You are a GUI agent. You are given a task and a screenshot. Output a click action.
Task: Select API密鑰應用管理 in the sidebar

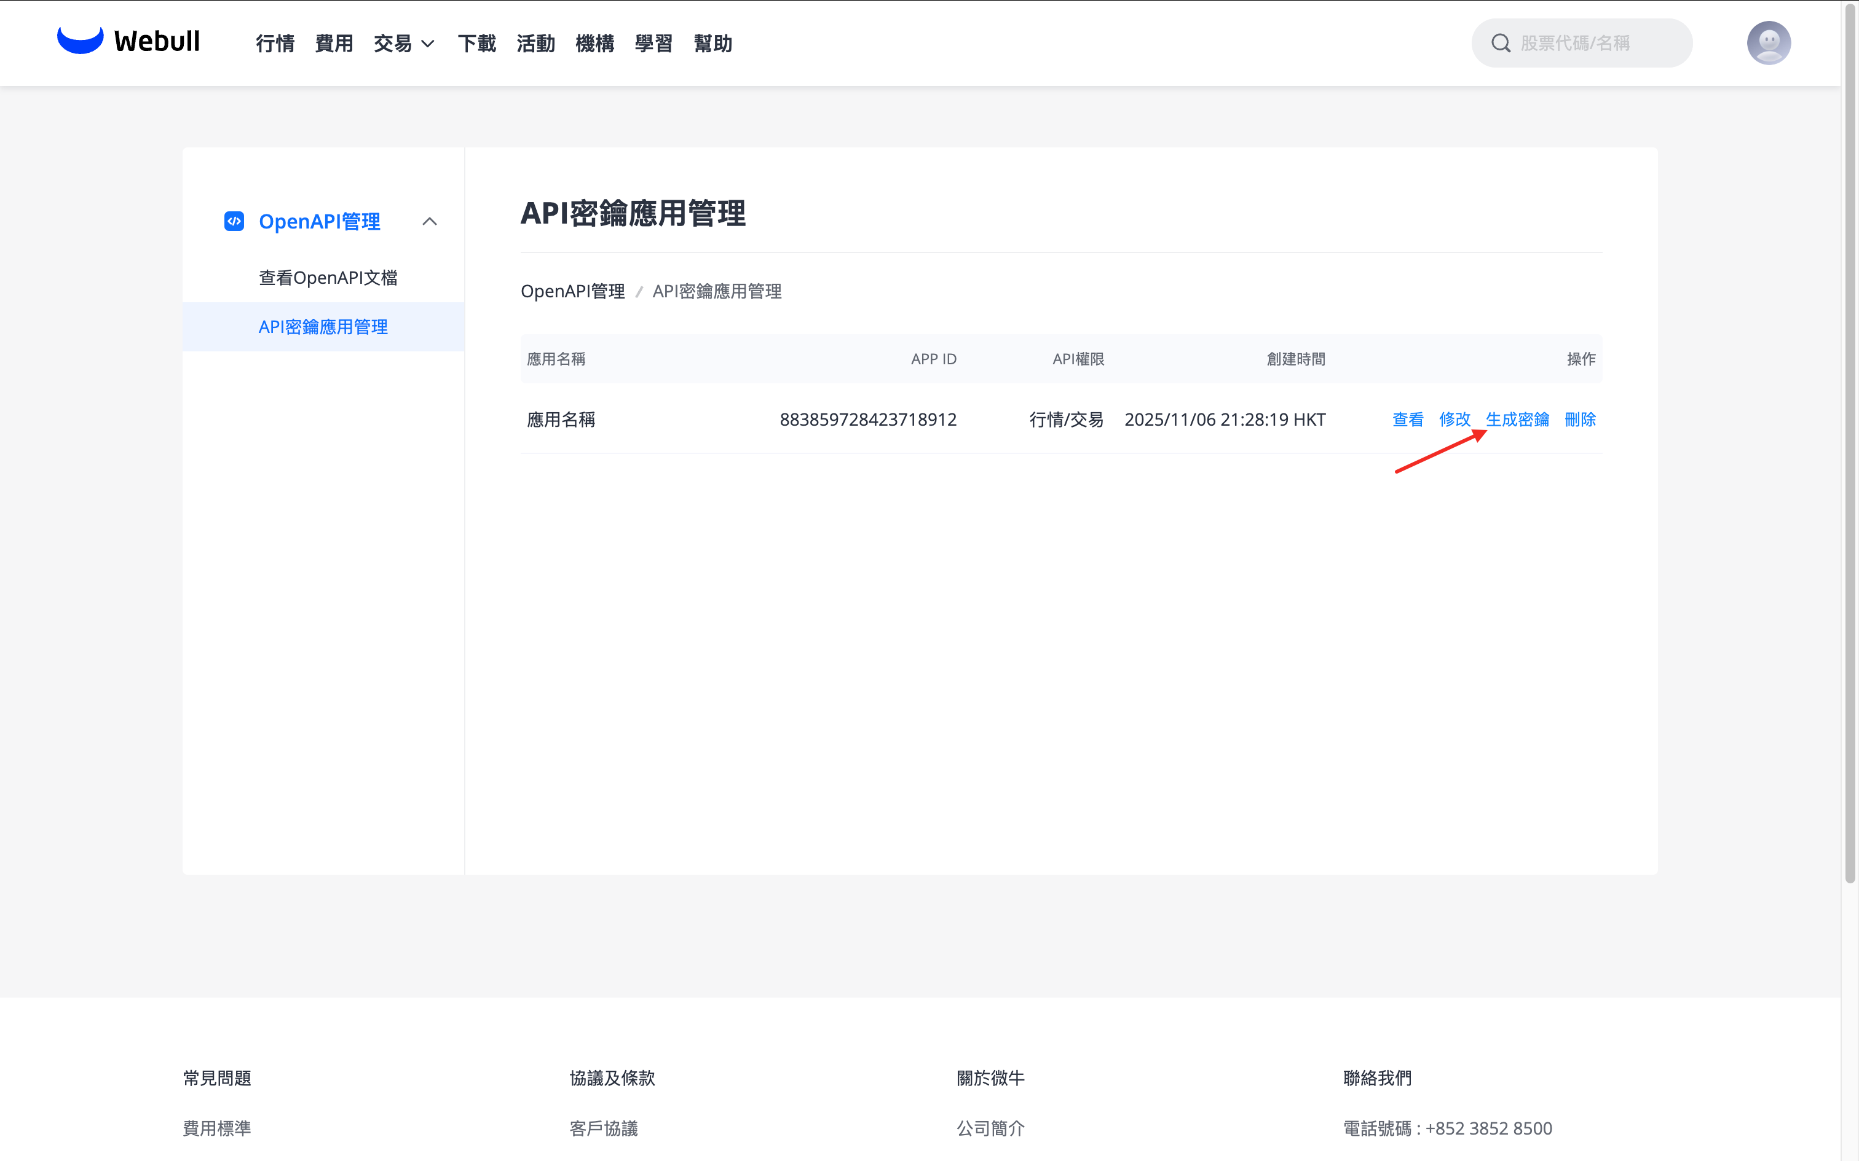pyautogui.click(x=323, y=327)
